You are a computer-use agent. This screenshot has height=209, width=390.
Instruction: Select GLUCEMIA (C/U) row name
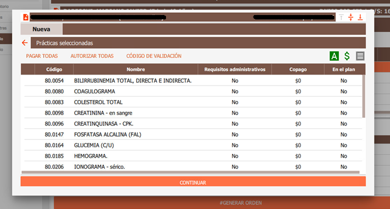[94, 145]
